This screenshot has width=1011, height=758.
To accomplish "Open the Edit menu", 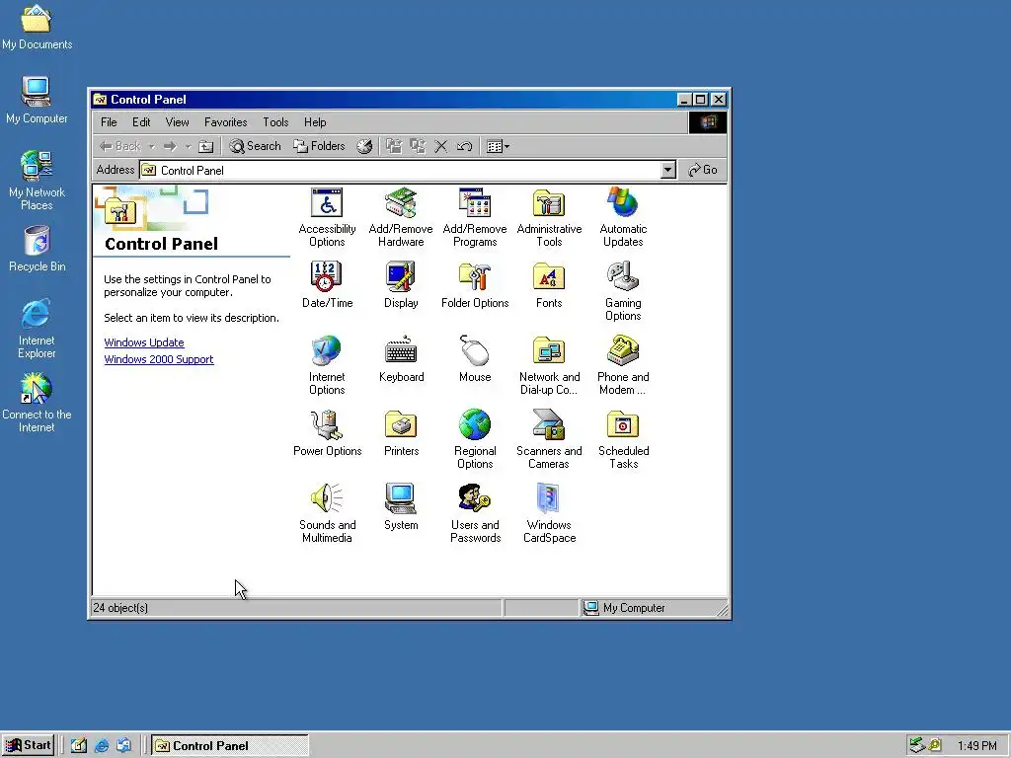I will [x=141, y=121].
